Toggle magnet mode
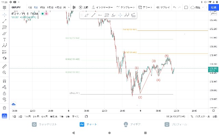Image resolution: width=219 pixels, height=137 pixels. (x=4, y=81)
